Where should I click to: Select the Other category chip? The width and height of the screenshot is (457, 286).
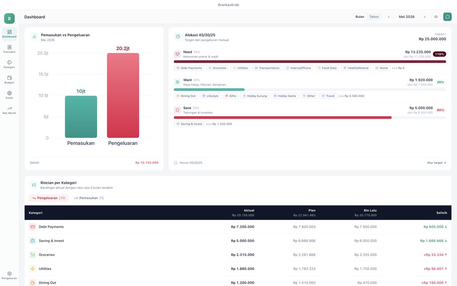(308, 96)
